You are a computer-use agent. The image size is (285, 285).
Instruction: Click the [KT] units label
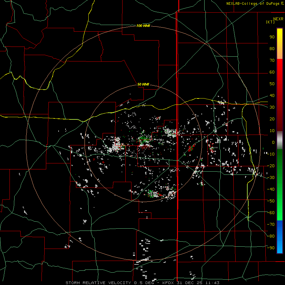[x=270, y=22]
